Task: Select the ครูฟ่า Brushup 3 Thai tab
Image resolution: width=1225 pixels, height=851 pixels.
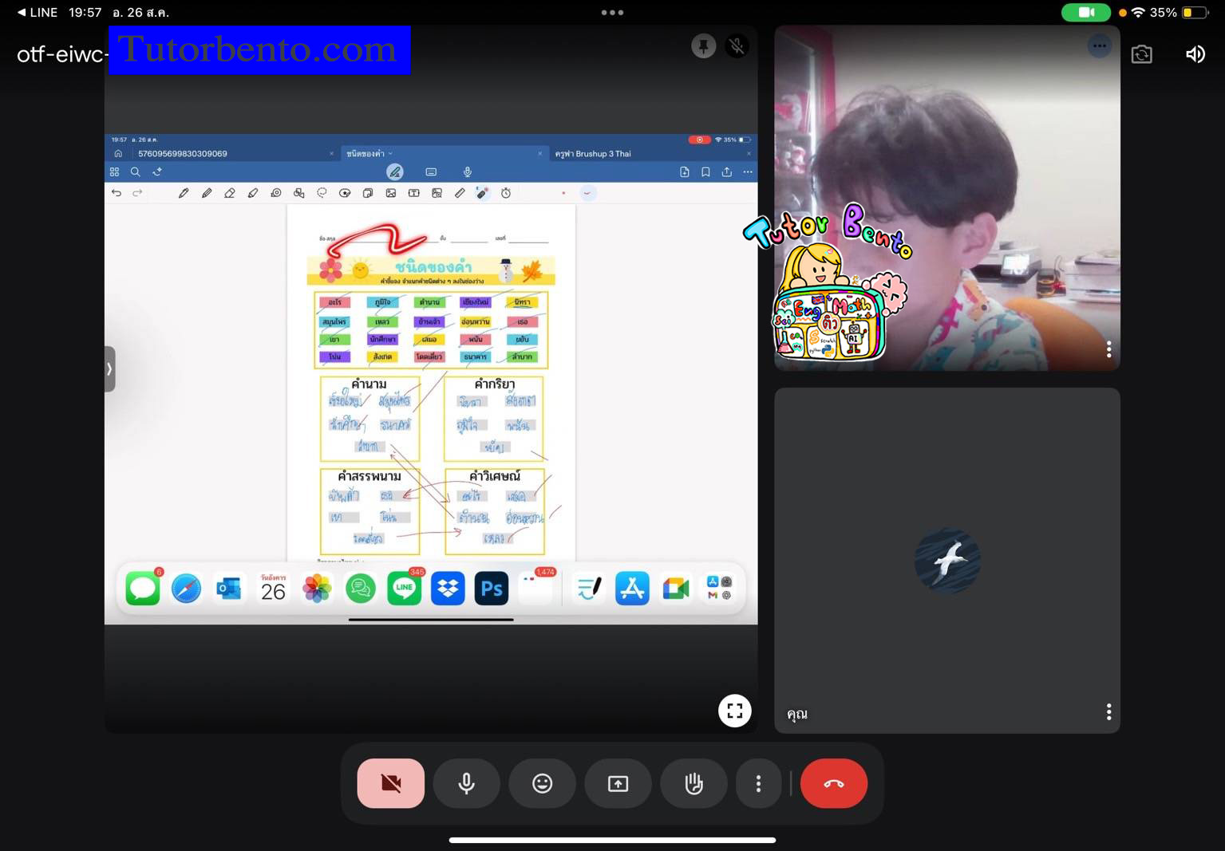Action: (593, 154)
